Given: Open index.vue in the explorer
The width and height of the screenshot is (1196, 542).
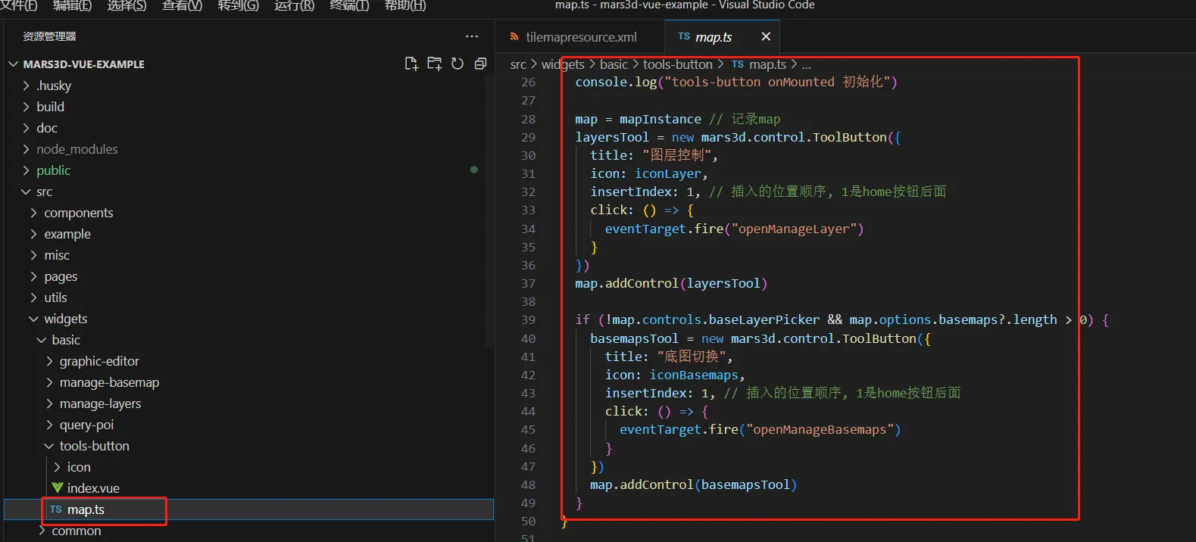Looking at the screenshot, I should 248,488.
